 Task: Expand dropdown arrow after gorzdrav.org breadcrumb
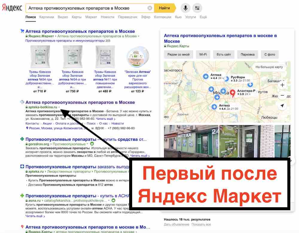87,144
